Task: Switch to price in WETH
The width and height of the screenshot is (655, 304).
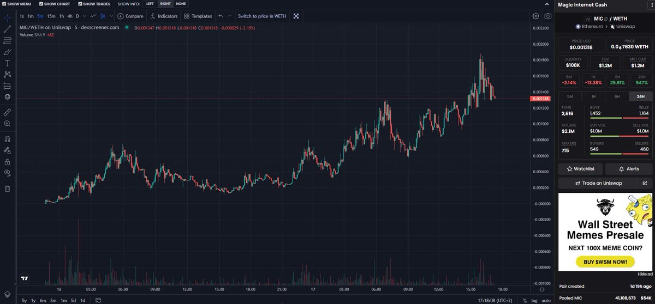Action: 262,16
